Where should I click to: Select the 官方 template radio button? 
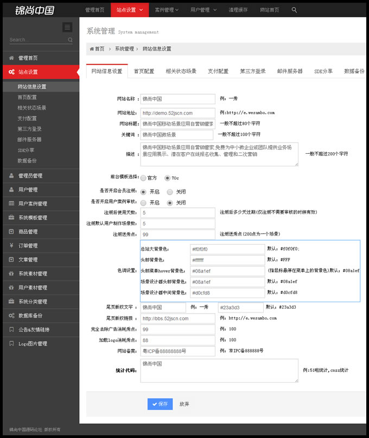coord(143,178)
